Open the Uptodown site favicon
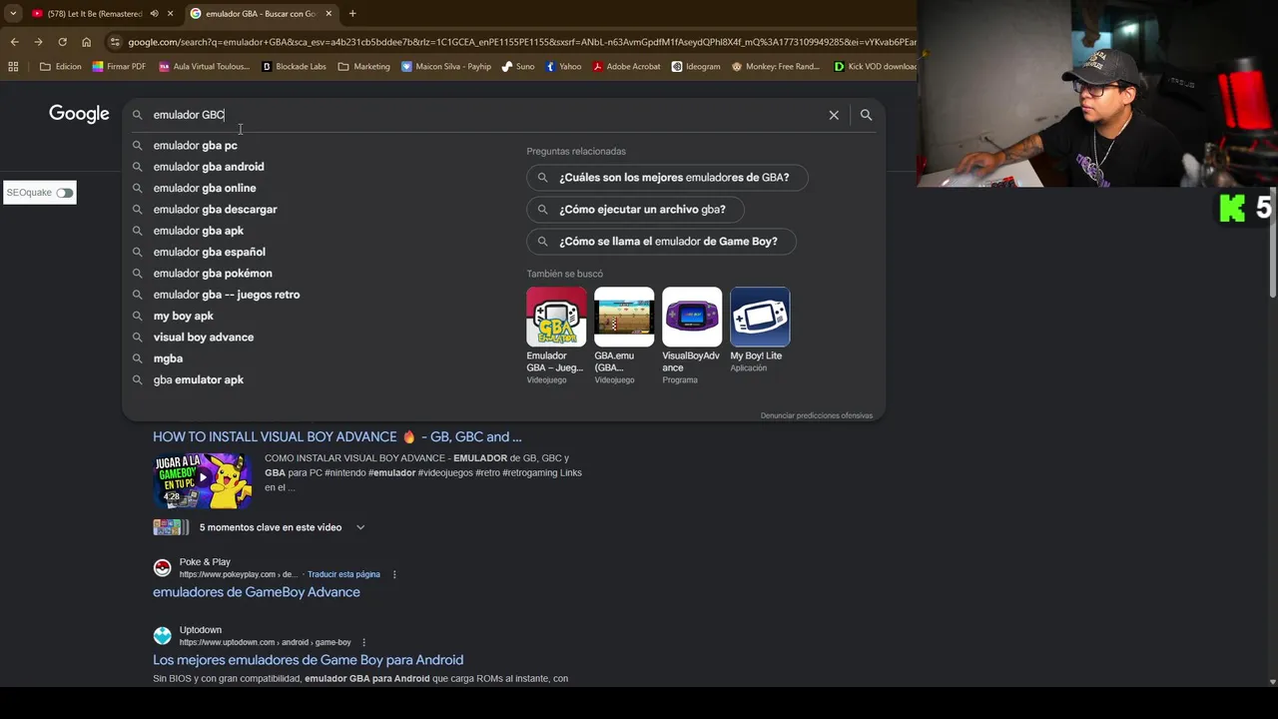Image resolution: width=1278 pixels, height=719 pixels. click(162, 636)
